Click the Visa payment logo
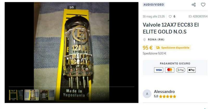 pos(159,70)
